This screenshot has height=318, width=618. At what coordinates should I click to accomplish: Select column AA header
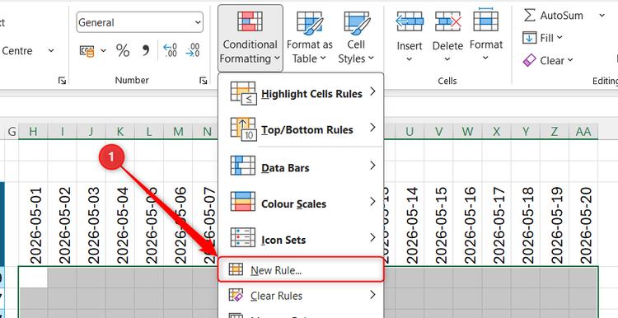click(583, 132)
